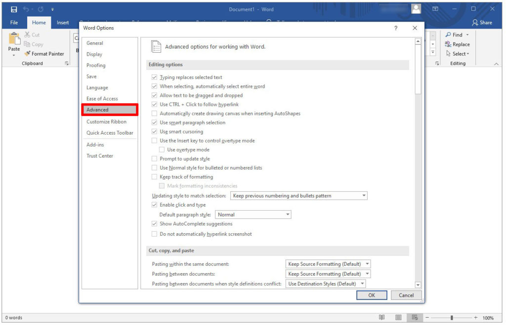Screen dimensions: 506x325
Task: Expand Updating style to match selection dropdown
Action: (x=299, y=196)
